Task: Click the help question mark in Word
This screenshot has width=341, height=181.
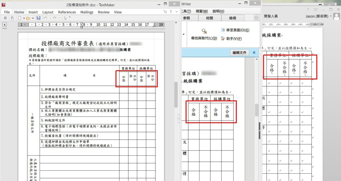Action: click(308, 10)
